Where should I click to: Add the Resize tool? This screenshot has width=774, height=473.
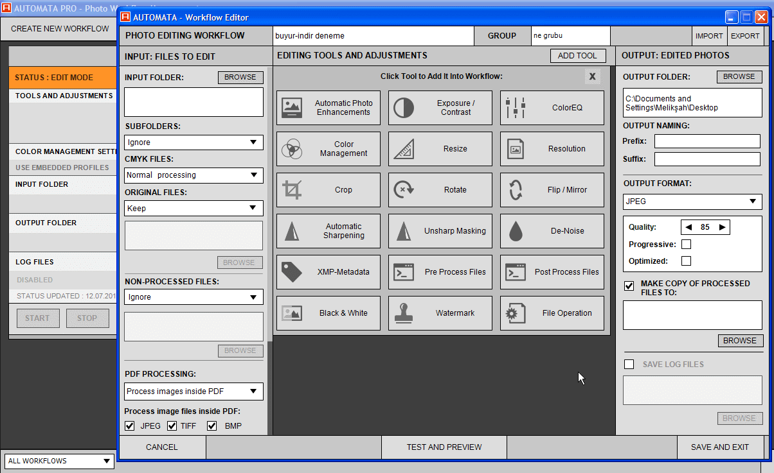440,149
